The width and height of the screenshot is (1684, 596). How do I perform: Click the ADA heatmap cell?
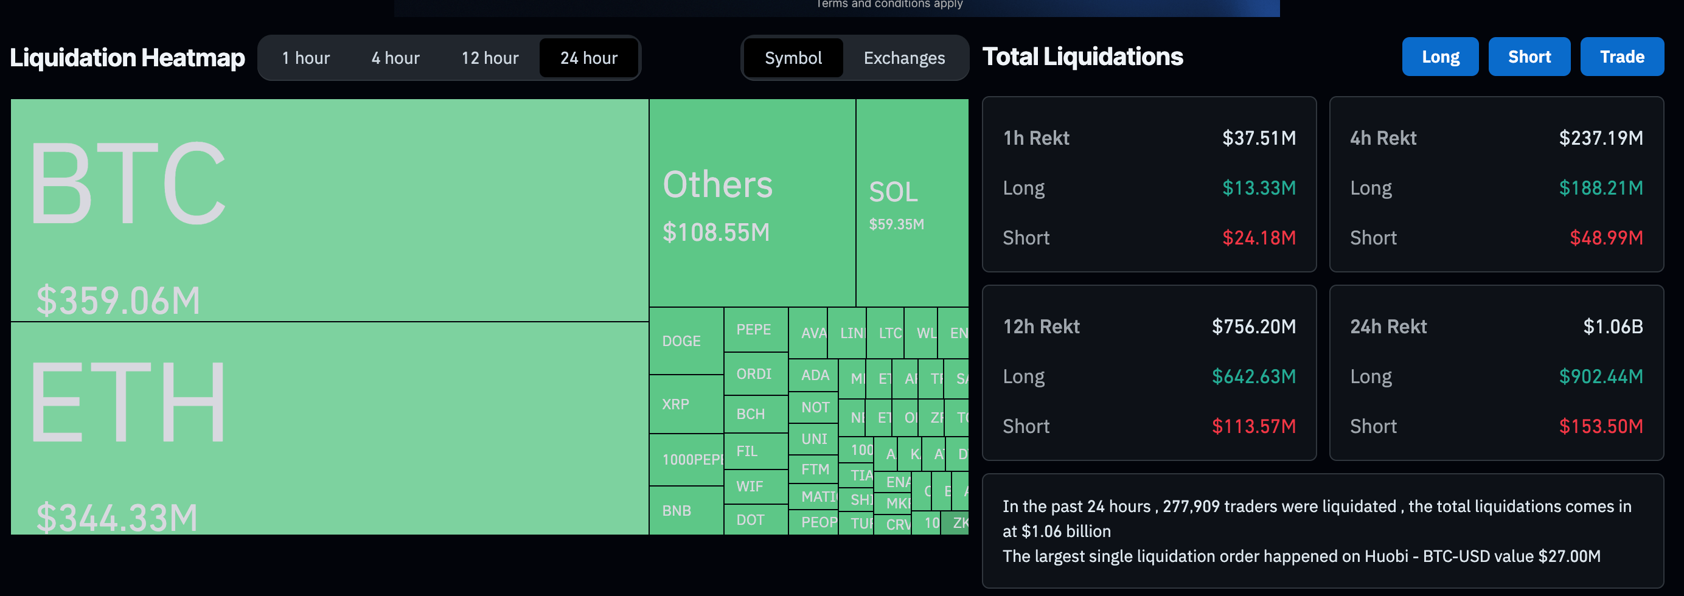813,375
